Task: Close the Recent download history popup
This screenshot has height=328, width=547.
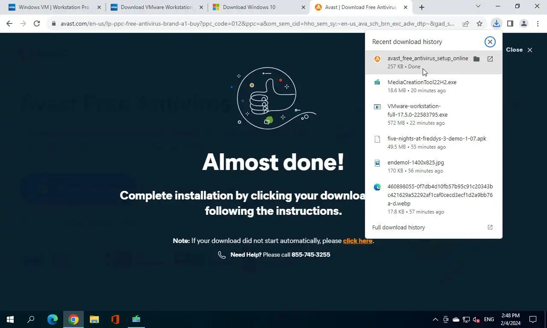Action: click(x=490, y=41)
